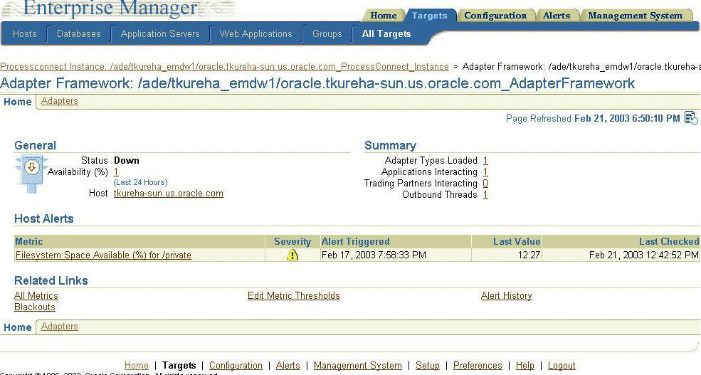Viewport: 701px width, 375px height.
Task: Open the Alerts top tab
Action: pyautogui.click(x=556, y=16)
